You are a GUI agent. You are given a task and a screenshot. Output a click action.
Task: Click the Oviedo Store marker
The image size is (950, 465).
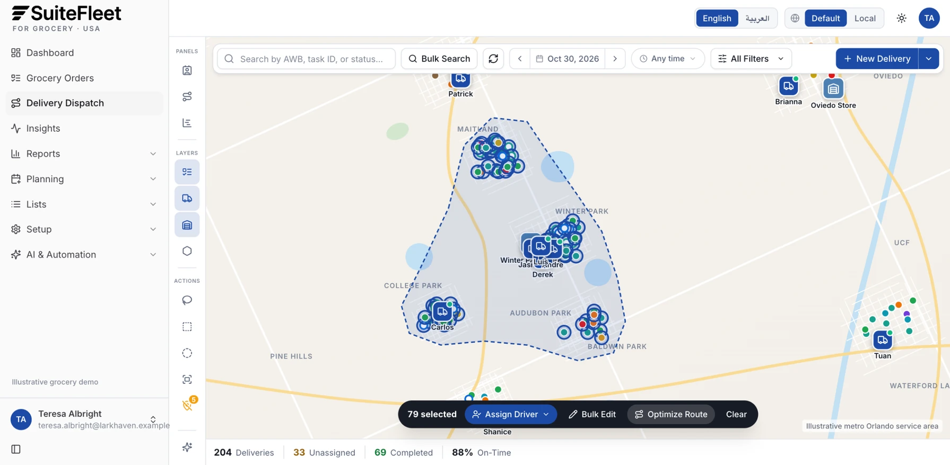coord(833,89)
